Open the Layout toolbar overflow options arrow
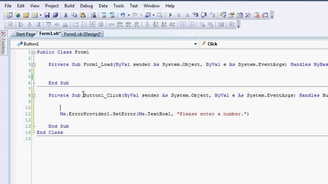Image resolution: width=328 pixels, height=184 pixels. (238, 25)
